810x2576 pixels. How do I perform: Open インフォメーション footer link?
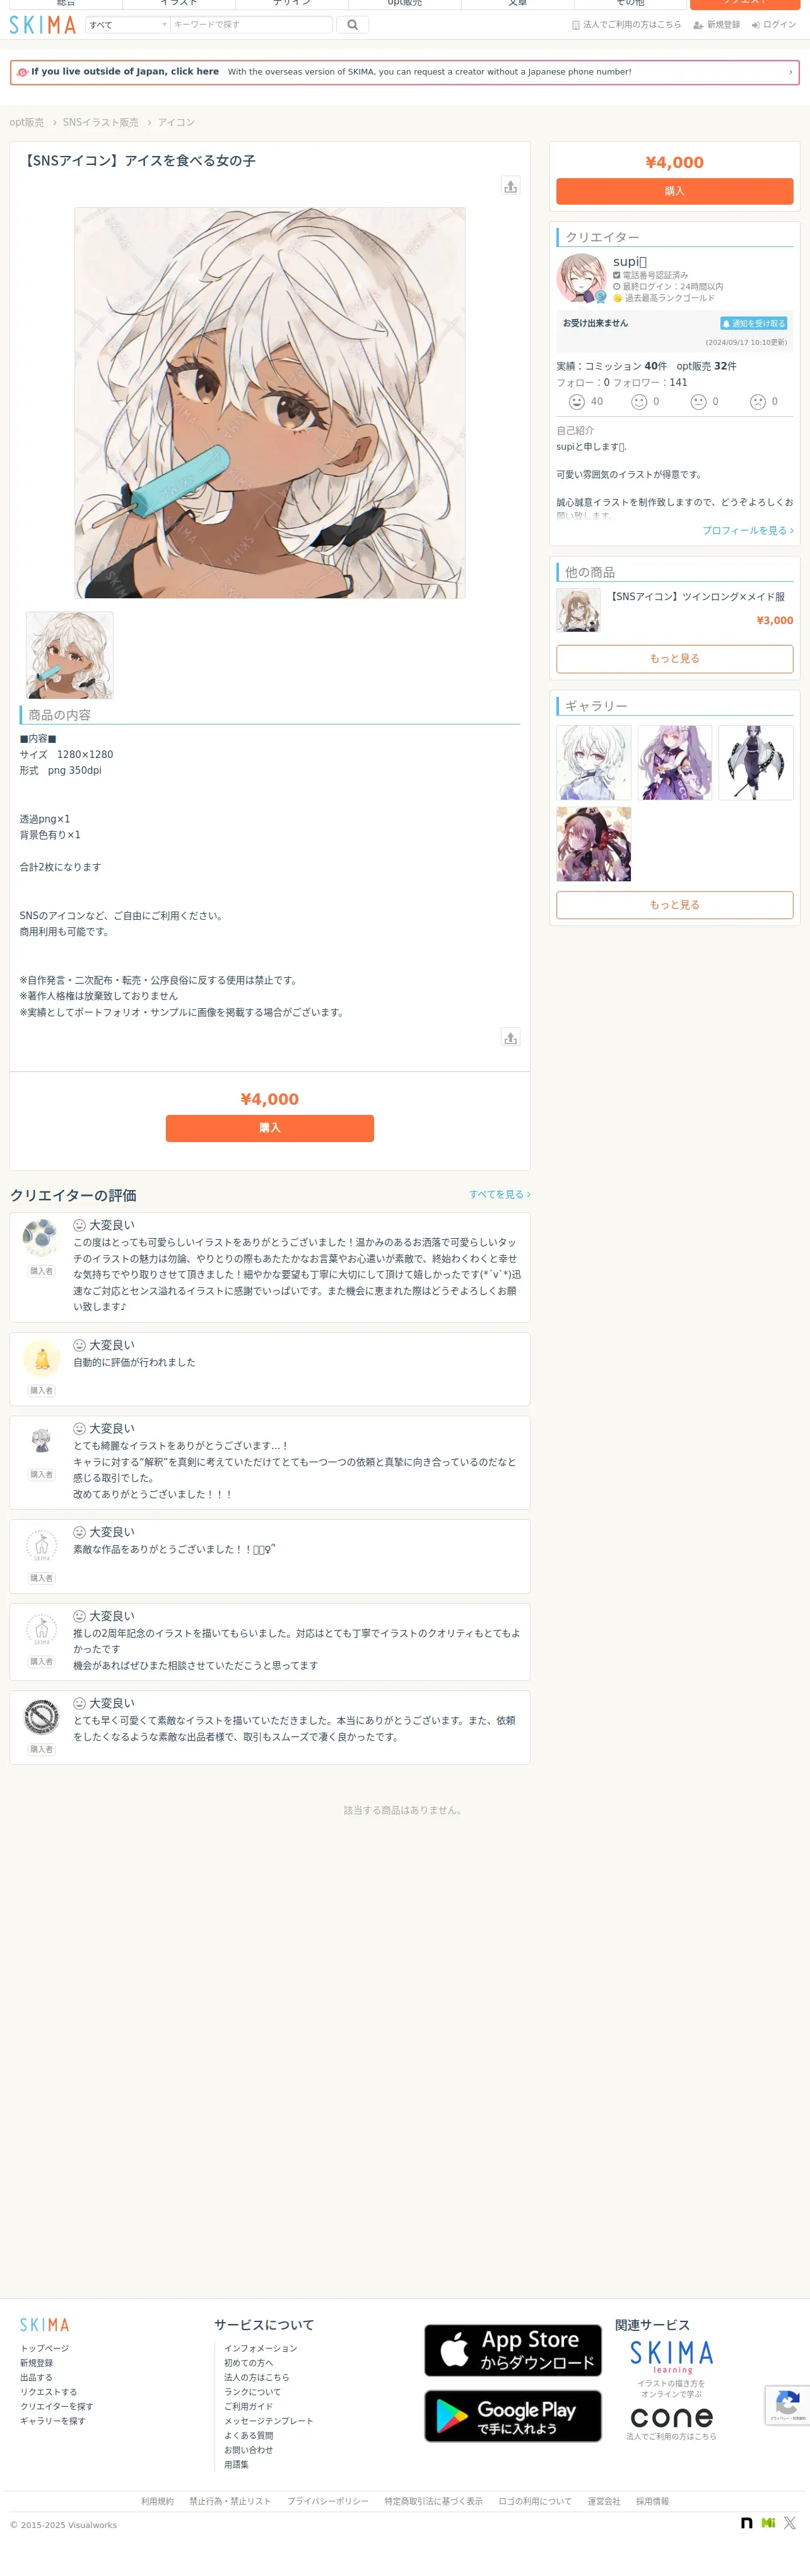pos(261,2348)
